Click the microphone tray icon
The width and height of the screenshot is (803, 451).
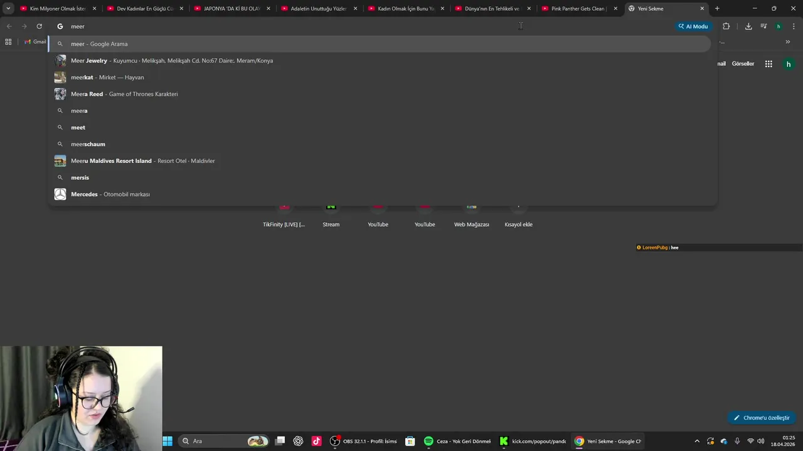[737, 441]
